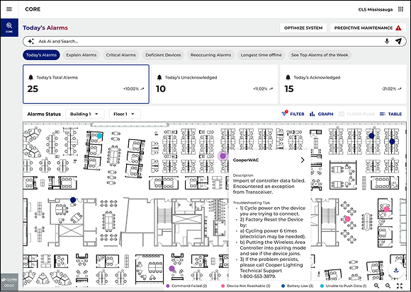This screenshot has height=292, width=411.
Task: Click the AI sparkle icon in search bar
Action: (x=31, y=41)
